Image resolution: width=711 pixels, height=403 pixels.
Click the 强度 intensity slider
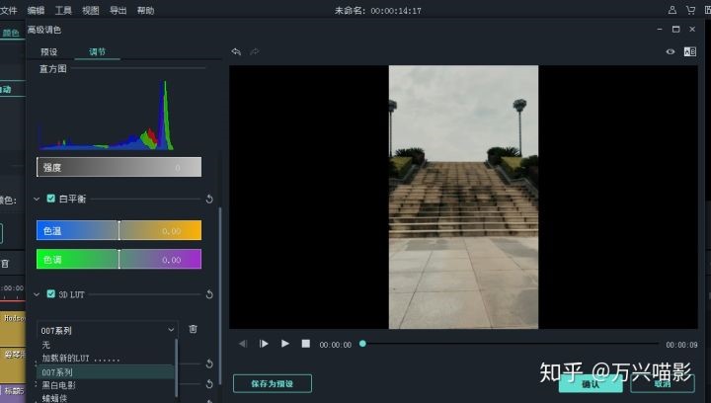point(118,167)
